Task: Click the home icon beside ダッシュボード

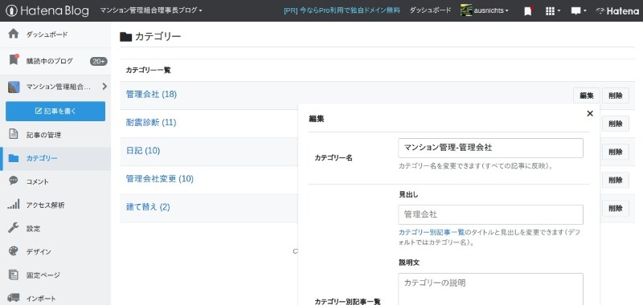Action: [x=14, y=34]
